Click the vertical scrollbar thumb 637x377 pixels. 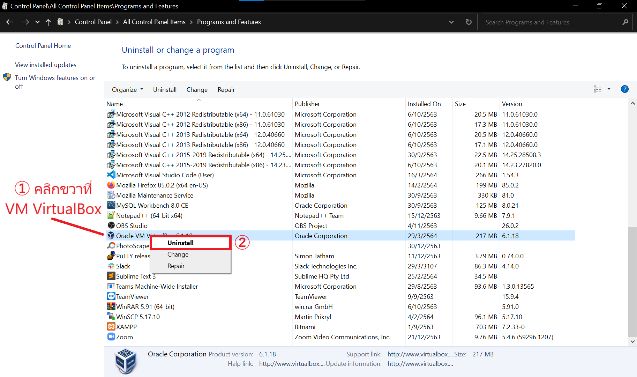click(x=632, y=281)
